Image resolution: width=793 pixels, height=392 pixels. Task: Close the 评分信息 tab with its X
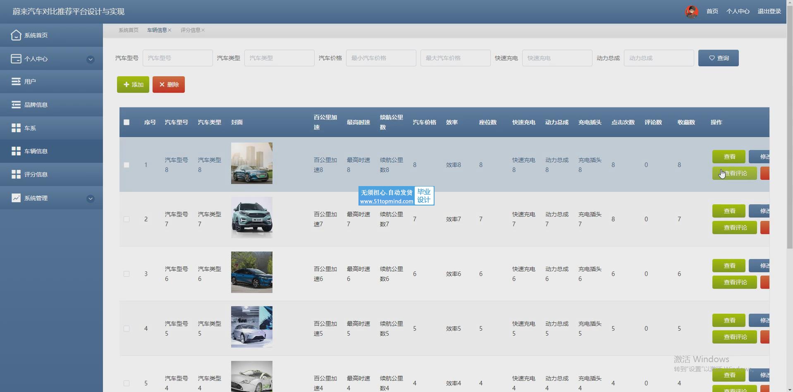click(x=203, y=30)
